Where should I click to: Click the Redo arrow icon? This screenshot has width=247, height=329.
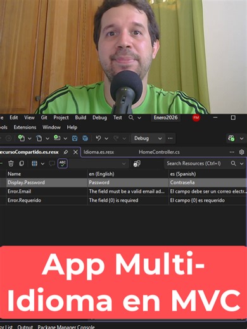(x=116, y=139)
